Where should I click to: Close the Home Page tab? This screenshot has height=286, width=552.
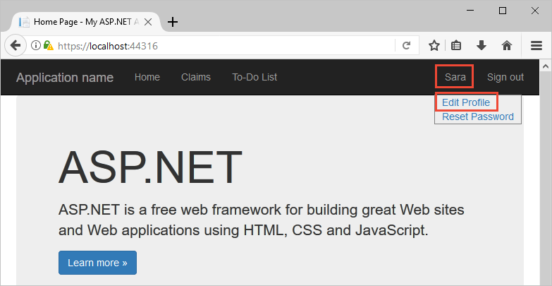pos(148,22)
